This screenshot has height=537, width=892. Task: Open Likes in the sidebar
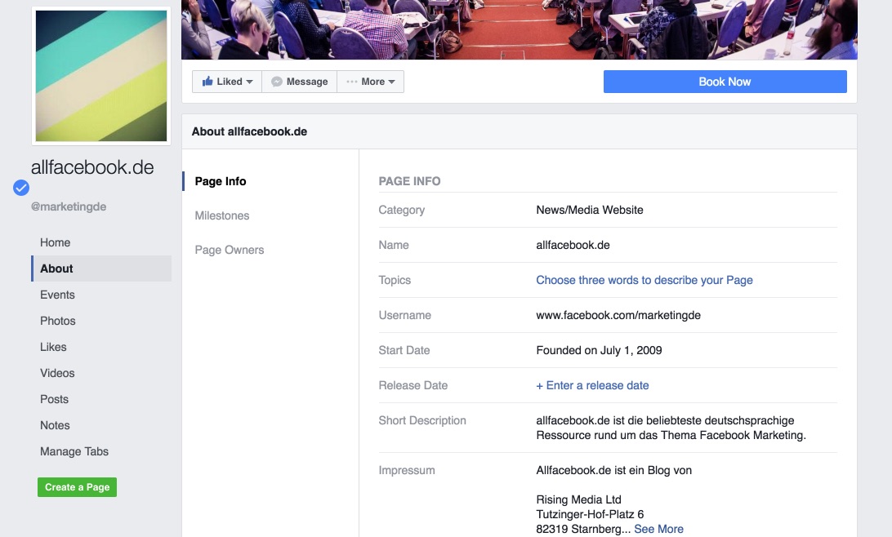[53, 347]
